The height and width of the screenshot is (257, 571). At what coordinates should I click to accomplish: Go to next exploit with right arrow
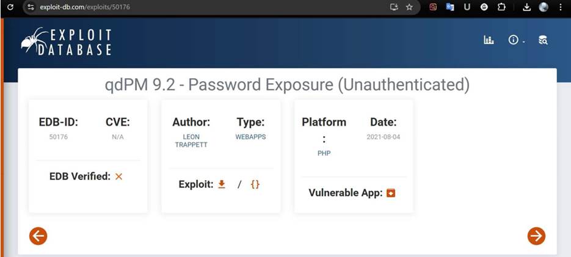click(536, 236)
